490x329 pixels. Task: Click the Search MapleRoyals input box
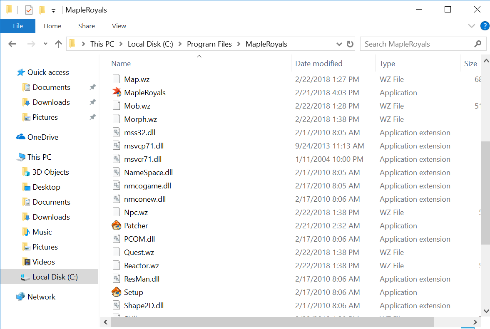tap(416, 44)
